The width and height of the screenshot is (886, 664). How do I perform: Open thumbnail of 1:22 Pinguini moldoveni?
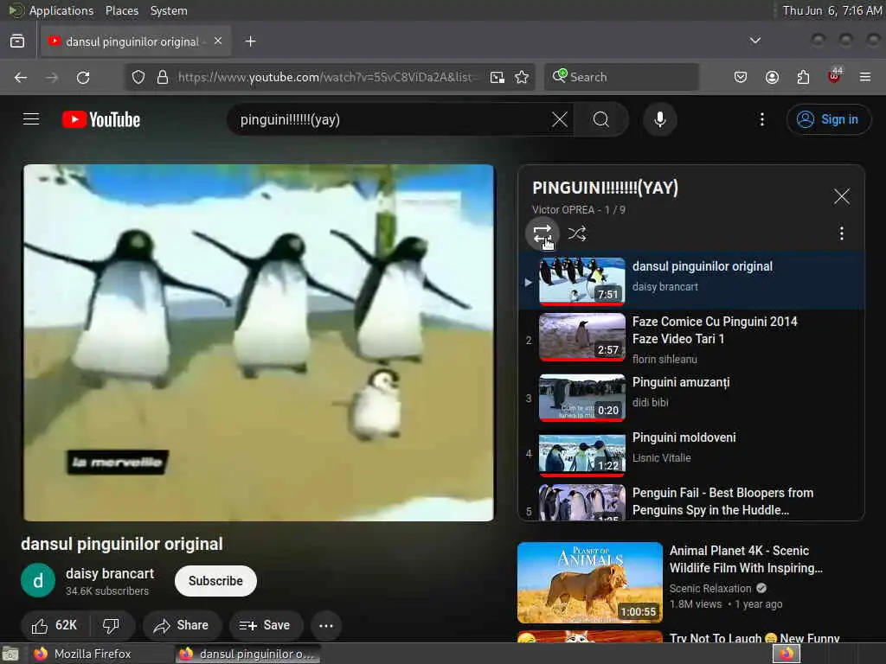(582, 453)
